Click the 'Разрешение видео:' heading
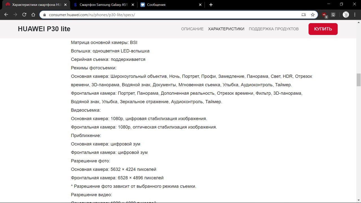The width and height of the screenshot is (361, 203). 91,195
